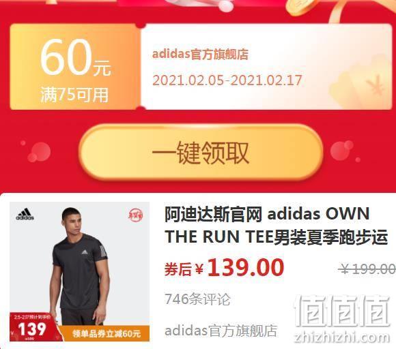Click the adidas logo on product image
Screen dimensions: 396x349
25,214
